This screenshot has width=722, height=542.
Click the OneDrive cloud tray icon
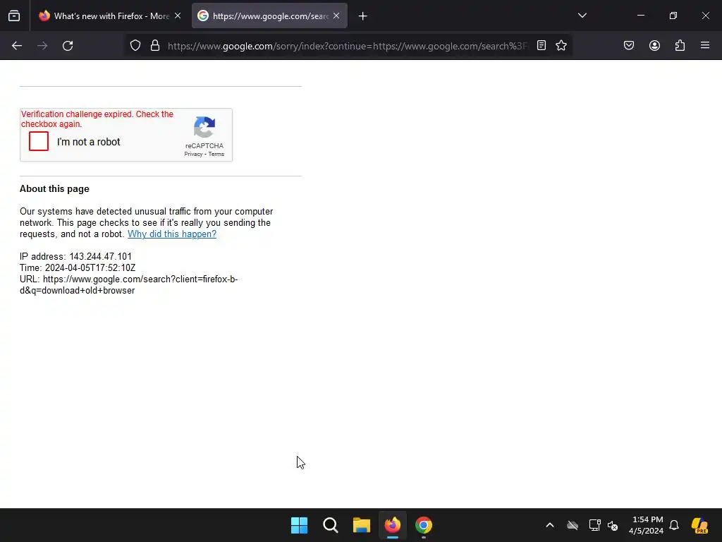point(573,525)
